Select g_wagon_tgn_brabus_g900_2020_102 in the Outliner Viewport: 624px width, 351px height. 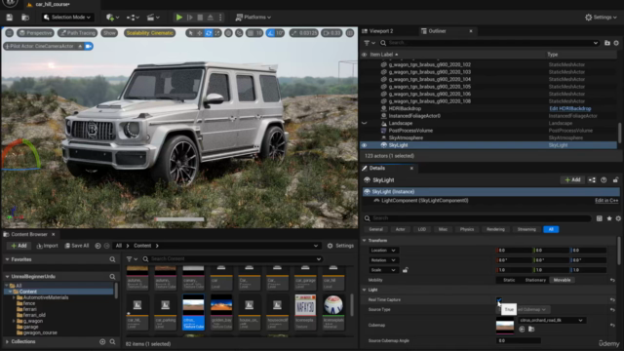(x=430, y=64)
